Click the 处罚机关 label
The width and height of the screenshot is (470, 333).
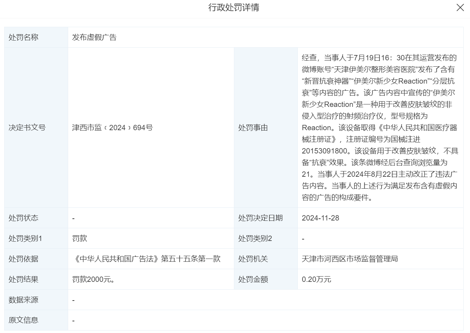(253, 259)
